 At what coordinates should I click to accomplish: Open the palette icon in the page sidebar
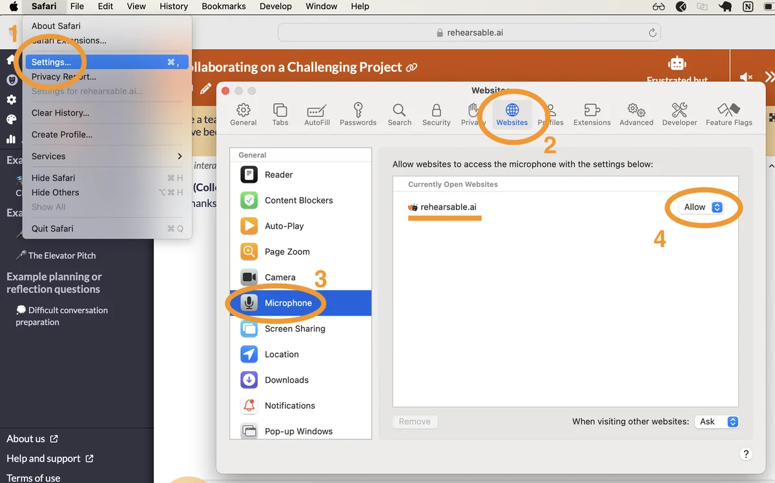12,119
